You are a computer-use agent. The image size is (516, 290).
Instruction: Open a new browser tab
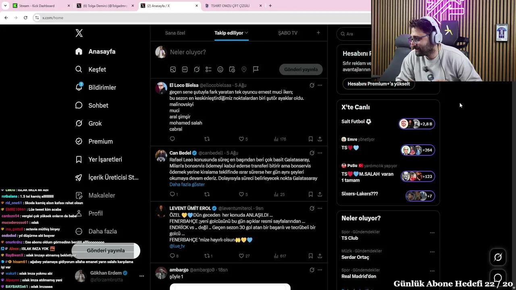(270, 6)
